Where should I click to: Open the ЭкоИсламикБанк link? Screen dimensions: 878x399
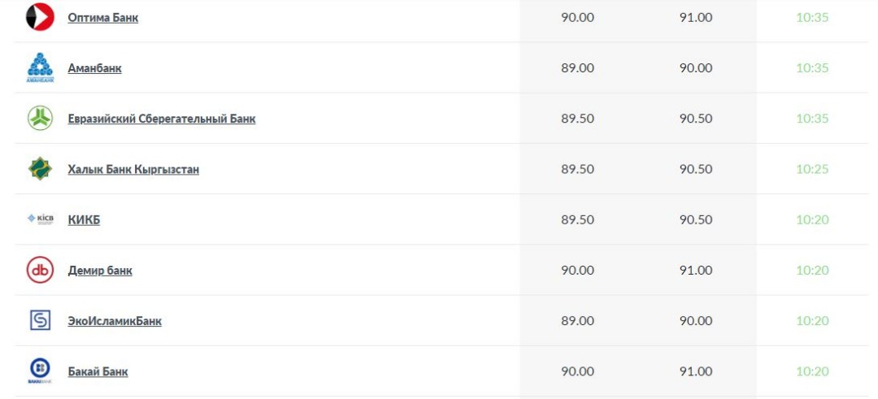(115, 321)
